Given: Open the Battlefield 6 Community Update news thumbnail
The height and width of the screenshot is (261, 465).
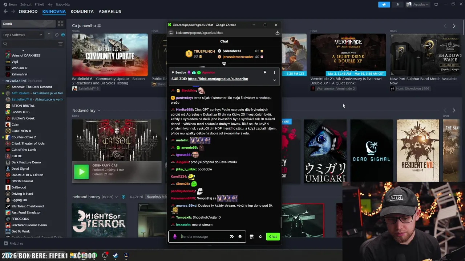Looking at the screenshot, I should (110, 55).
